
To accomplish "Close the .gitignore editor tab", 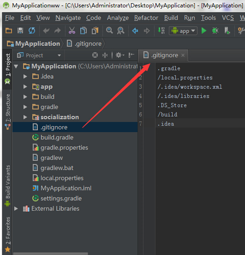I will pos(183,55).
